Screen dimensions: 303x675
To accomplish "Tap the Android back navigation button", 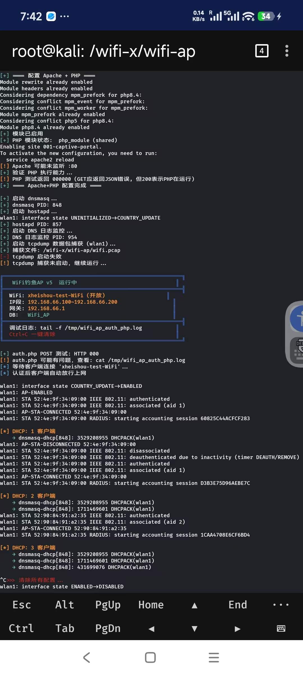I will tap(87, 658).
